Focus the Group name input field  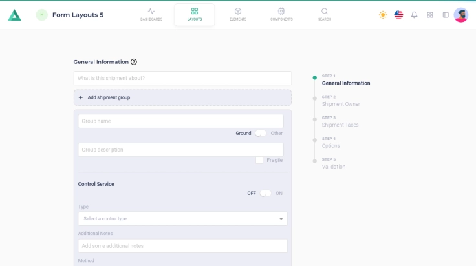click(x=180, y=121)
